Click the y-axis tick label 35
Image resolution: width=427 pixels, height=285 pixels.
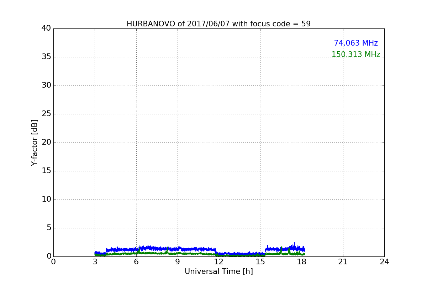click(x=46, y=57)
